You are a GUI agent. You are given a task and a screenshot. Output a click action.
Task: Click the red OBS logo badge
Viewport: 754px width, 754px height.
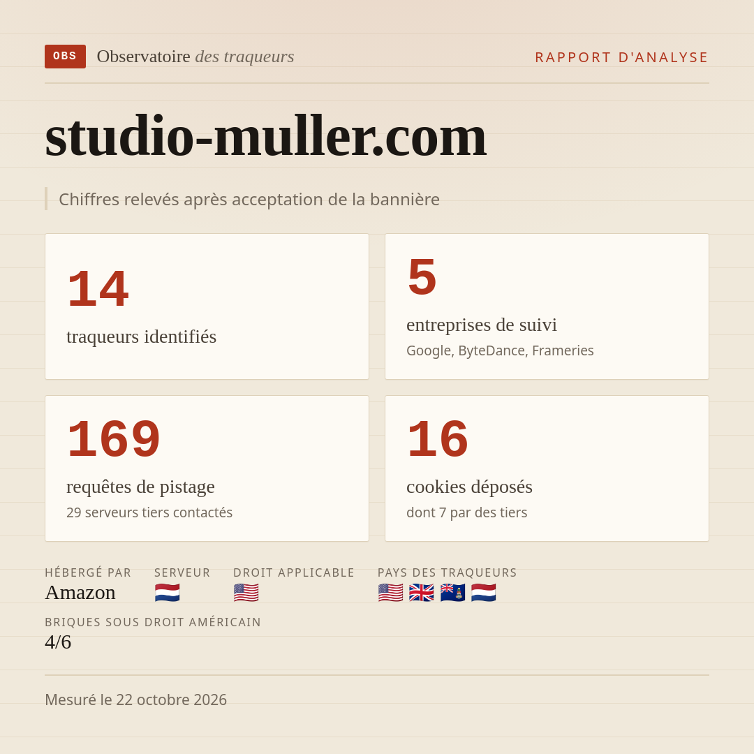coord(66,57)
